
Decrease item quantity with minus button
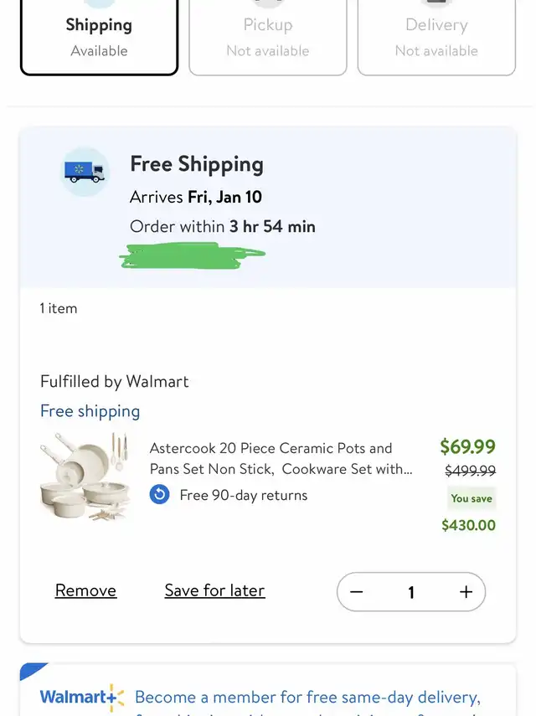357,592
